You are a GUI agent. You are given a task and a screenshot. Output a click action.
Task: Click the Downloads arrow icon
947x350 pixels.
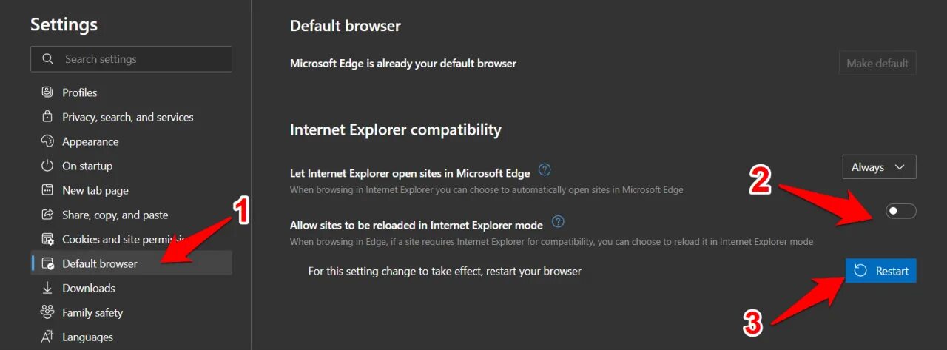click(x=47, y=288)
